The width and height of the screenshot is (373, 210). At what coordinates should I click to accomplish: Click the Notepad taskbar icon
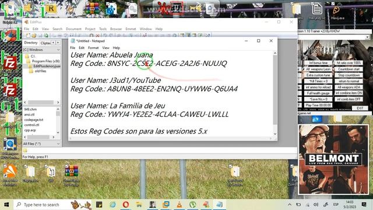(219, 205)
